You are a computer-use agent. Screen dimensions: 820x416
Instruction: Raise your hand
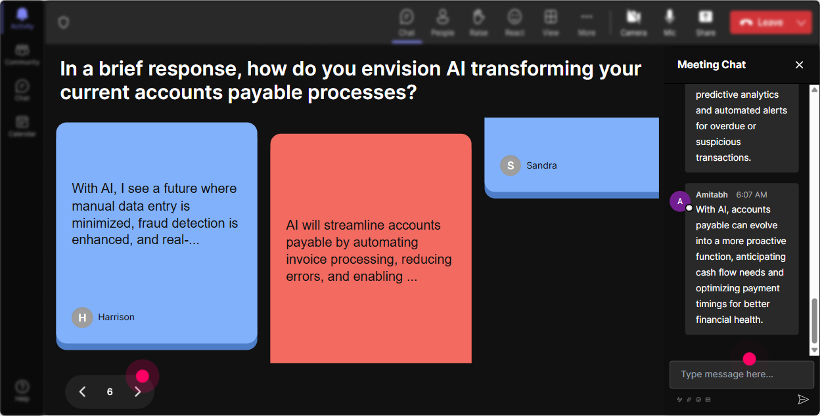coord(478,22)
